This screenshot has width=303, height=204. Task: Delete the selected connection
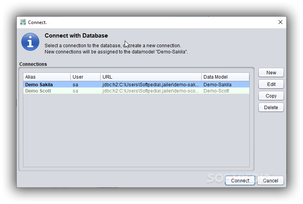pos(271,107)
